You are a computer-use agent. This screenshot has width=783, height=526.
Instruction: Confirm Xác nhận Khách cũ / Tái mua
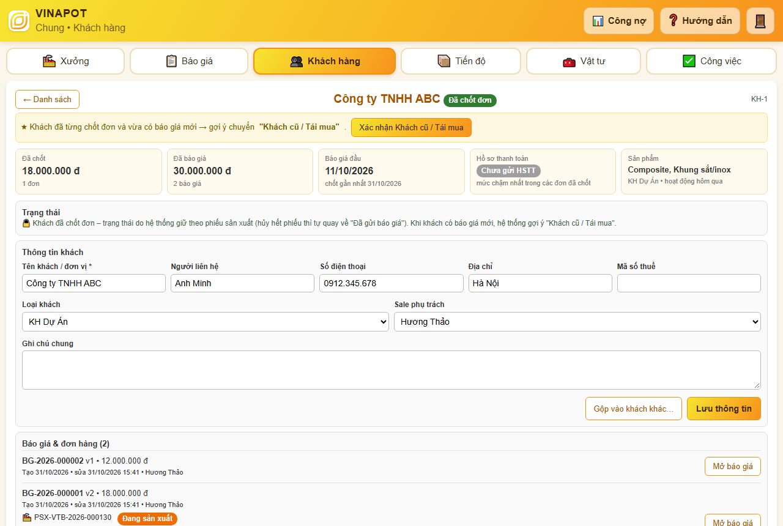pos(411,127)
